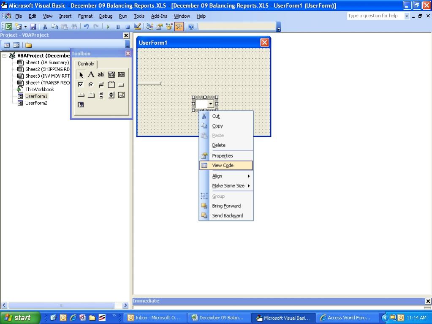This screenshot has height=324, width=432.
Task: Click the Insert UserForm toolbar icon
Action: pyautogui.click(x=19, y=27)
